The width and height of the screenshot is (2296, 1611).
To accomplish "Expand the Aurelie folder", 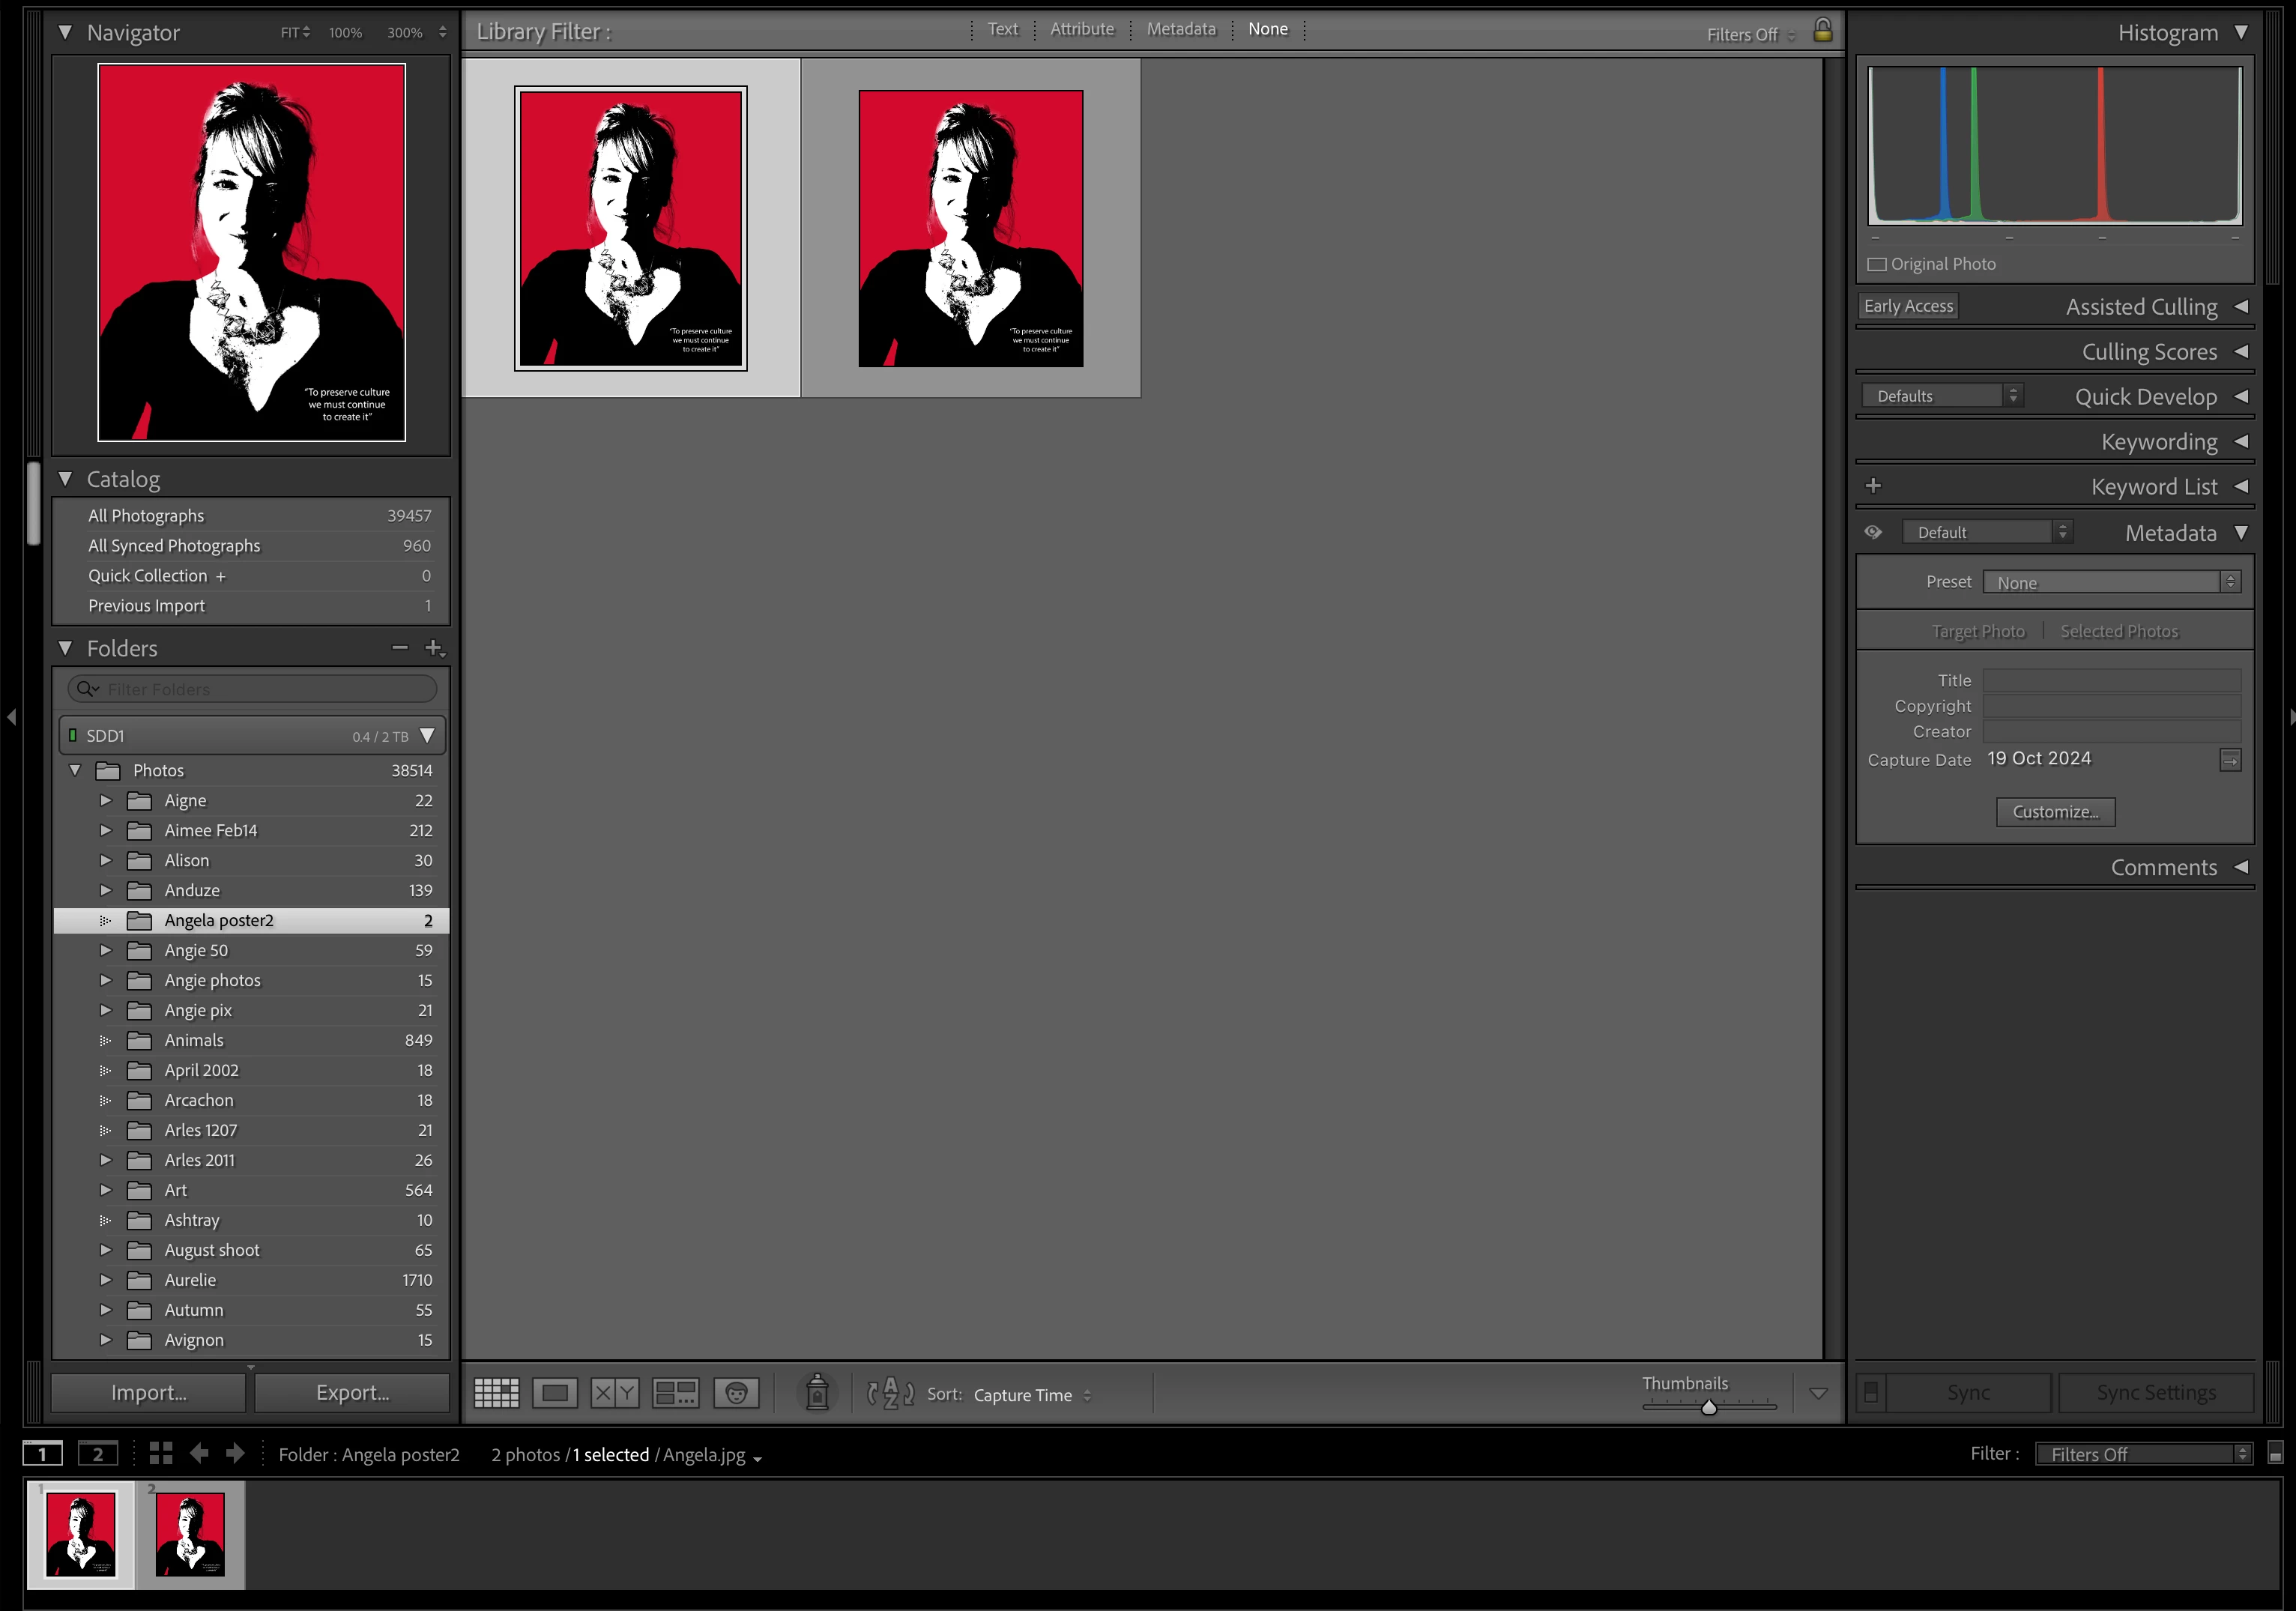I will tap(106, 1280).
